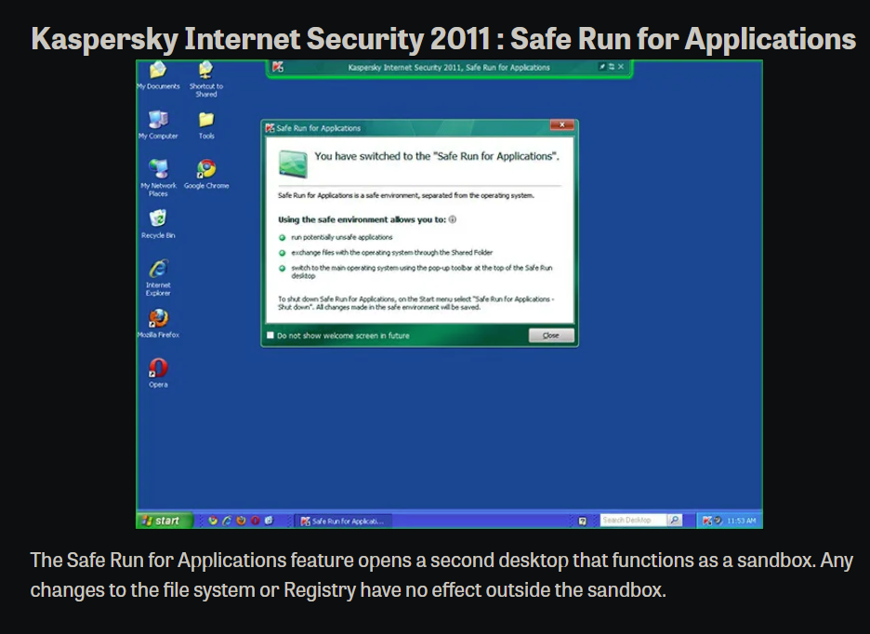Open Firefox from the Quick Launch bar
The image size is (870, 634).
point(241,521)
